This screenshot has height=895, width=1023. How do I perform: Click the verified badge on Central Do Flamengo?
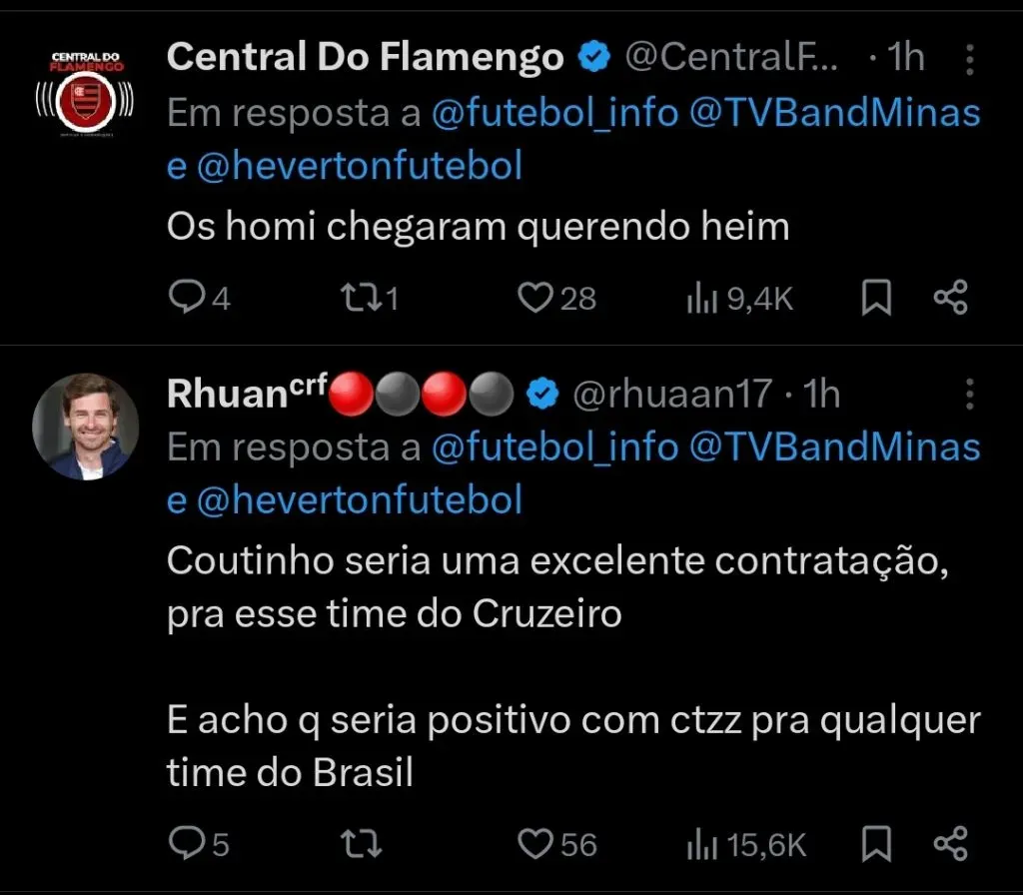click(593, 56)
